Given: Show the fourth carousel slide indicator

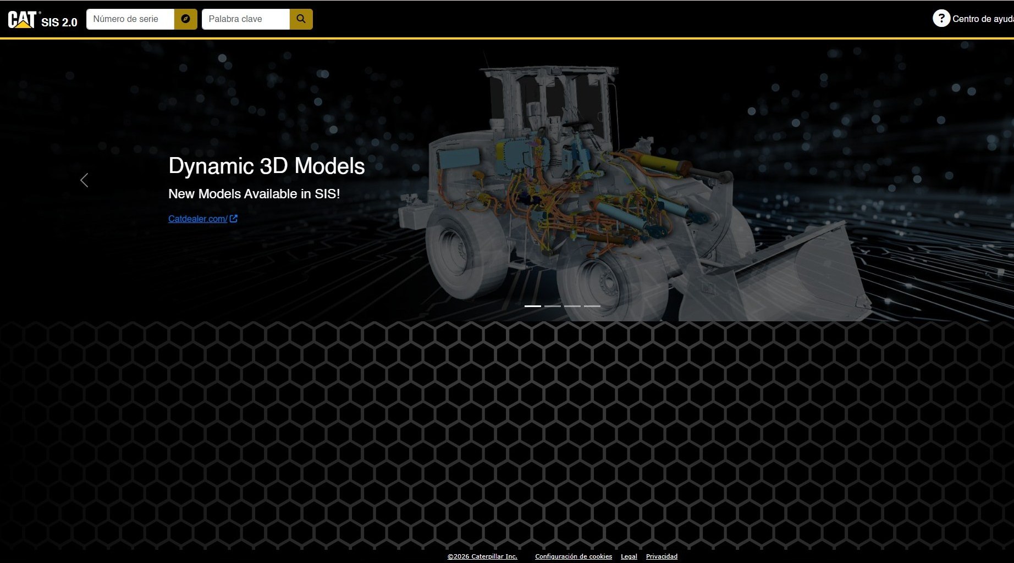Looking at the screenshot, I should [592, 306].
